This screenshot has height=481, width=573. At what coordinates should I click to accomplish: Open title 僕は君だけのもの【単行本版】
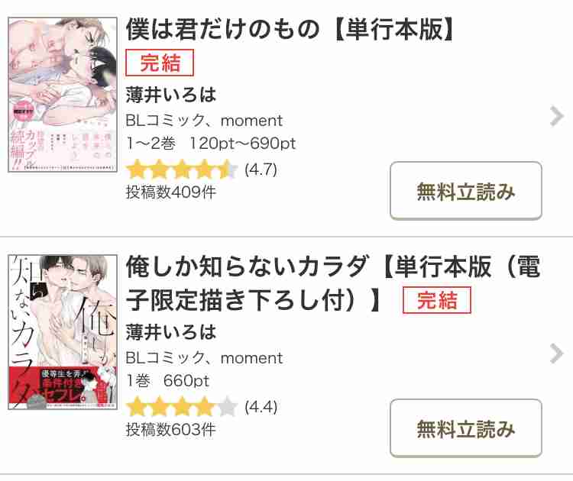[290, 29]
